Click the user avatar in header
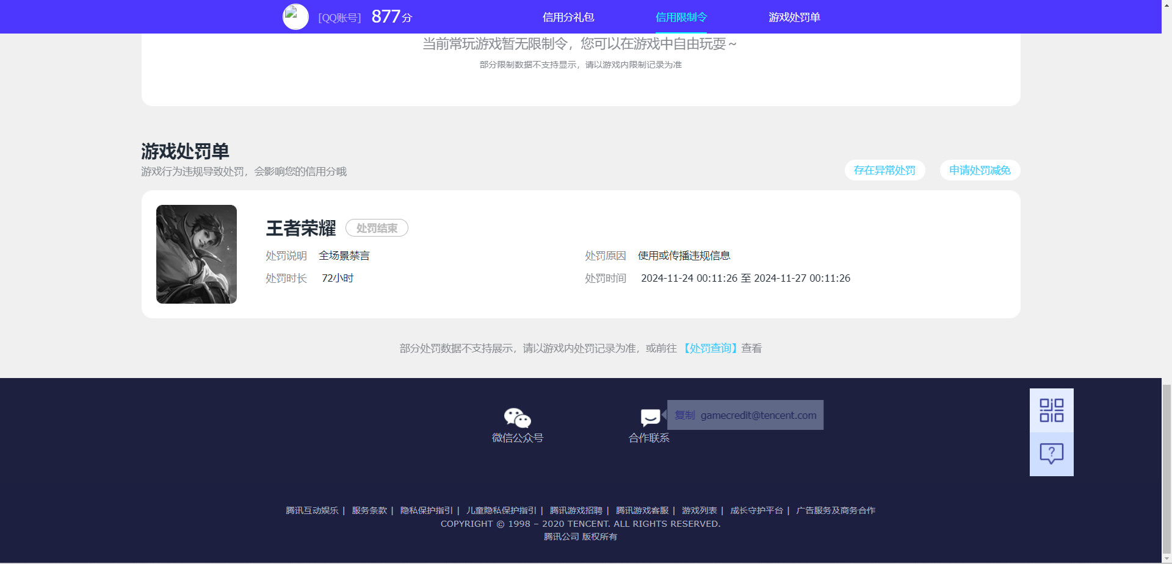This screenshot has width=1172, height=564. [295, 17]
